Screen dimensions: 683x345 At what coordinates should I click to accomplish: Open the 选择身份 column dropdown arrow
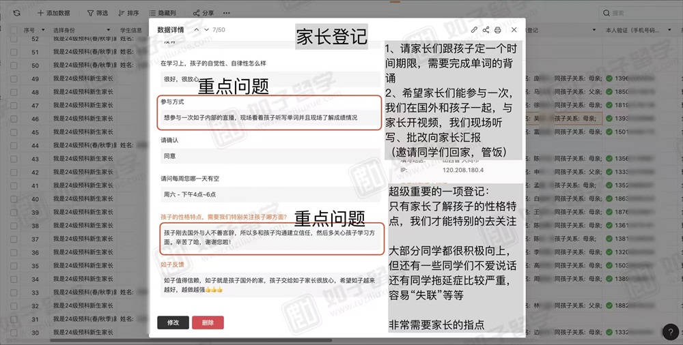109,30
